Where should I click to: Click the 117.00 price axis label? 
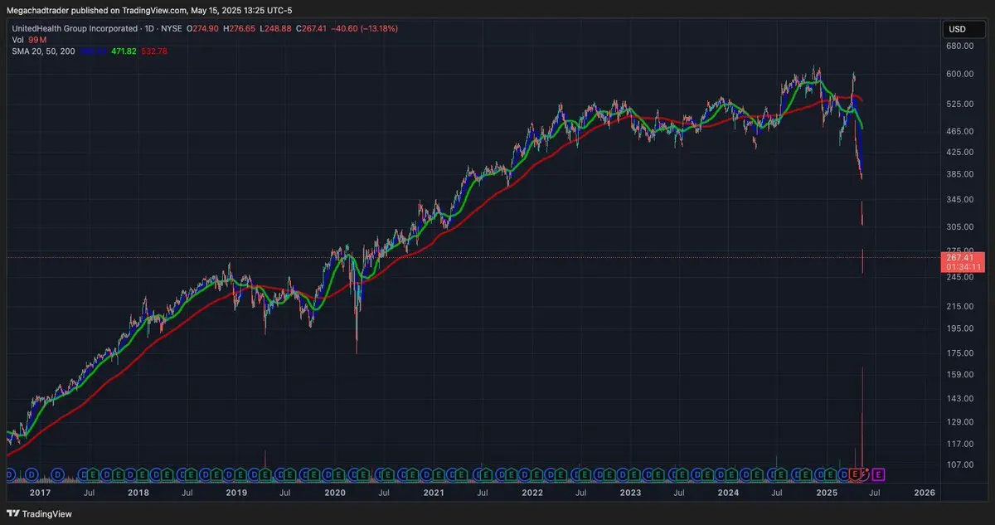[x=960, y=444]
